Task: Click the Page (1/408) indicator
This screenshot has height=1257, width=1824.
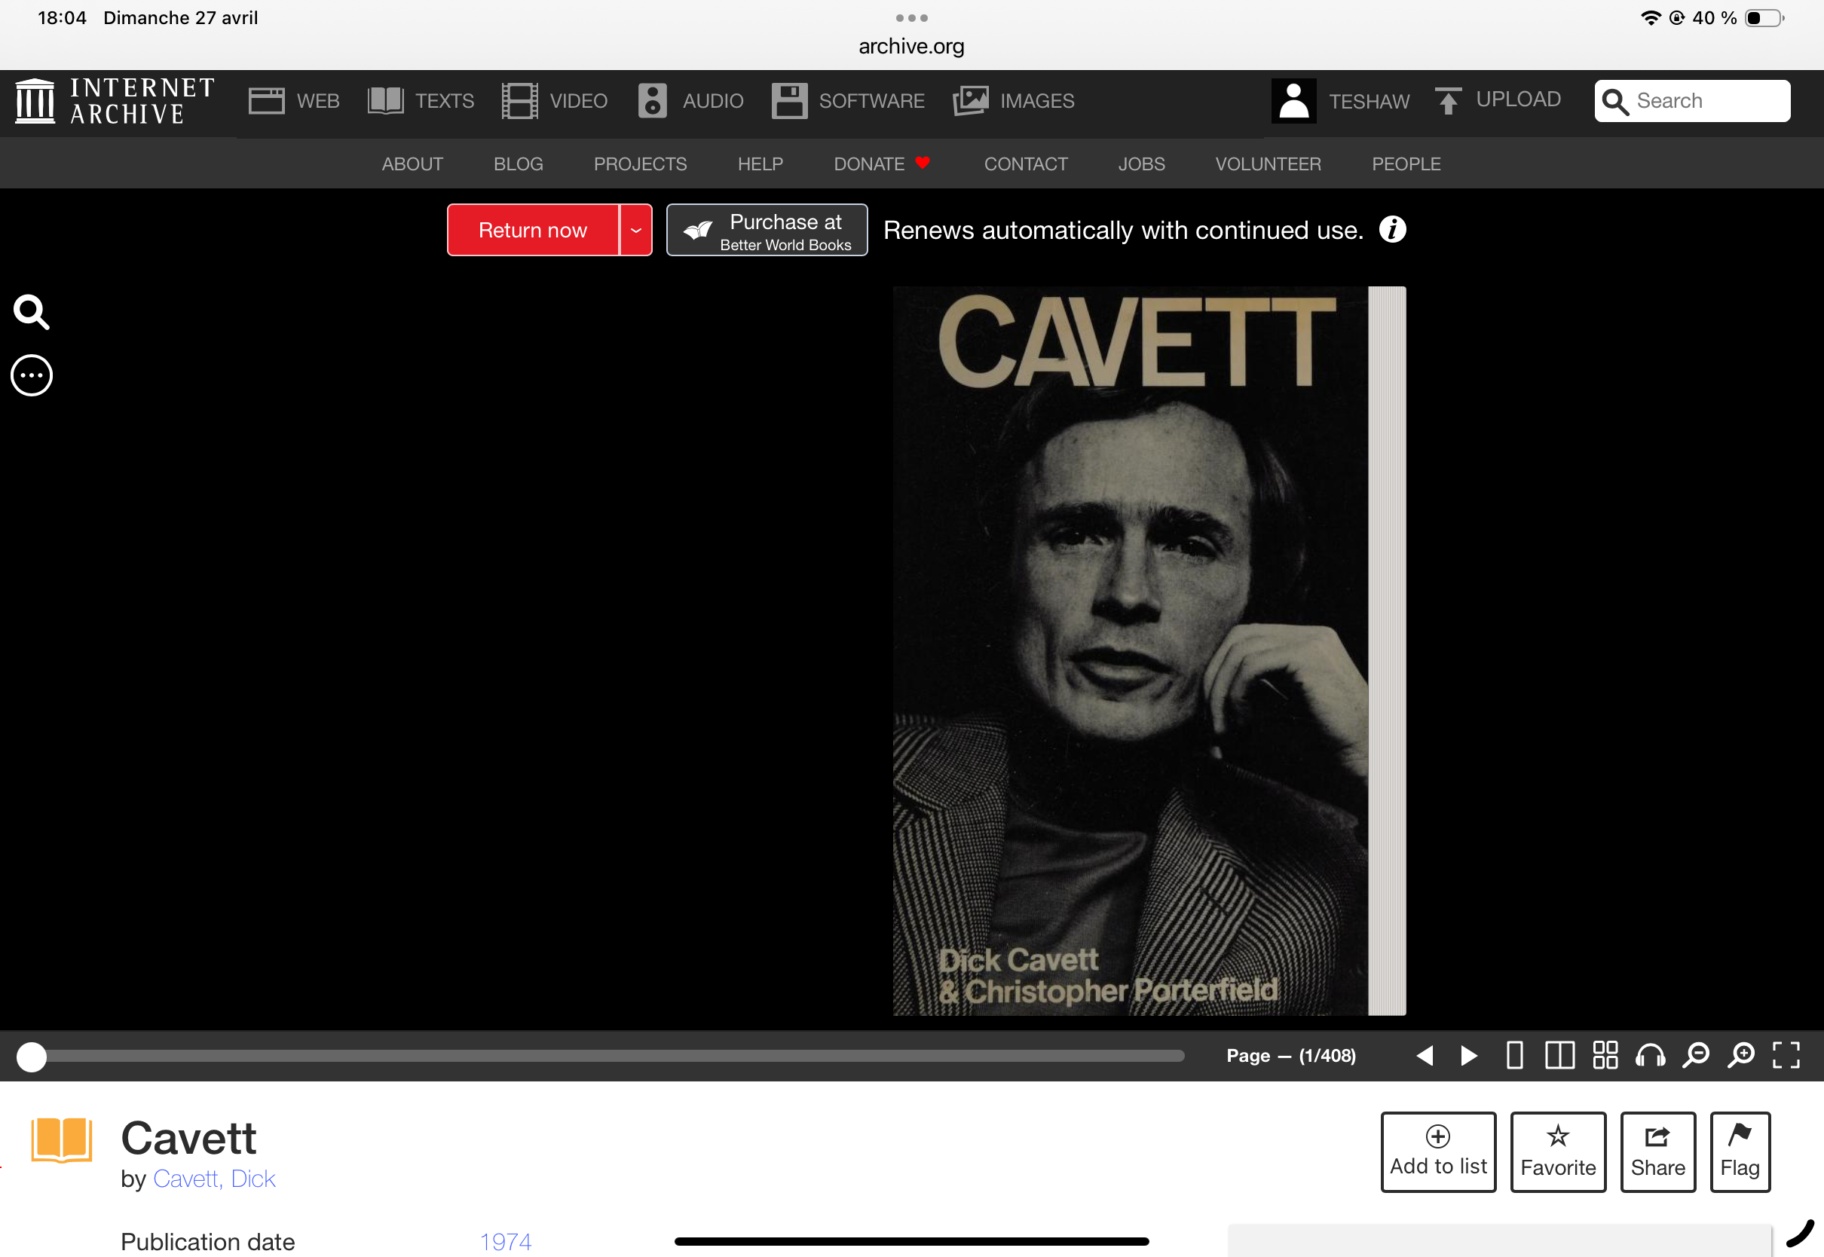Action: (1291, 1055)
